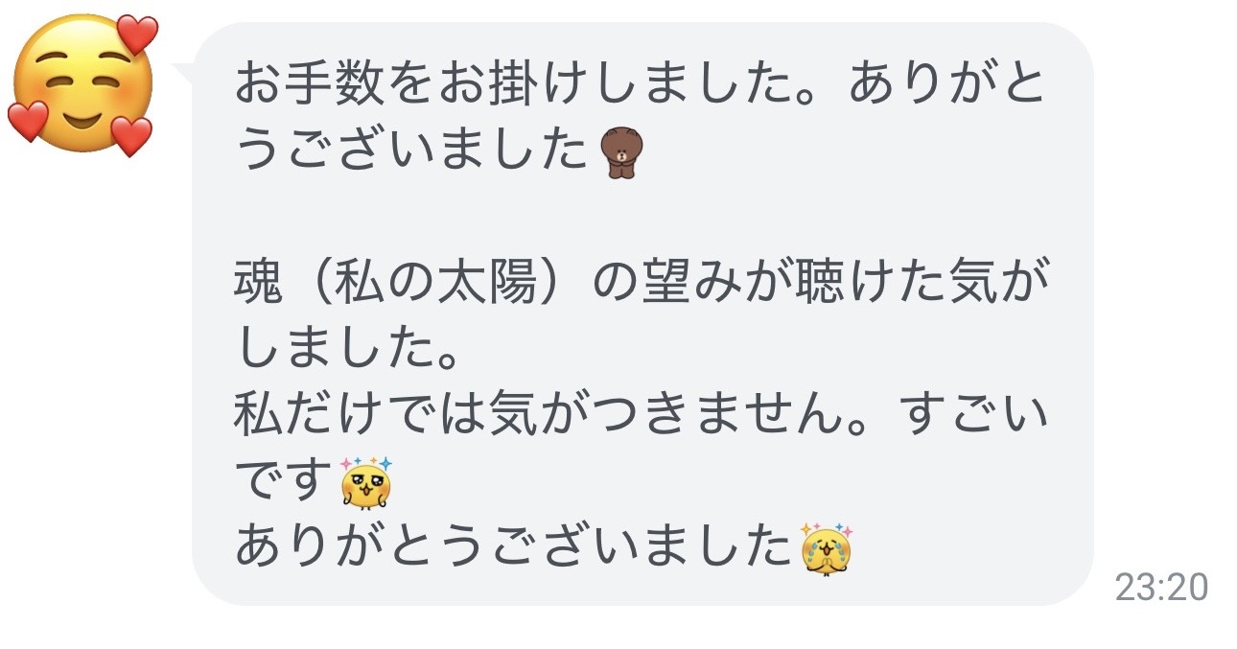Click the heart above the avatar's face
This screenshot has width=1237, height=649.
tap(137, 35)
